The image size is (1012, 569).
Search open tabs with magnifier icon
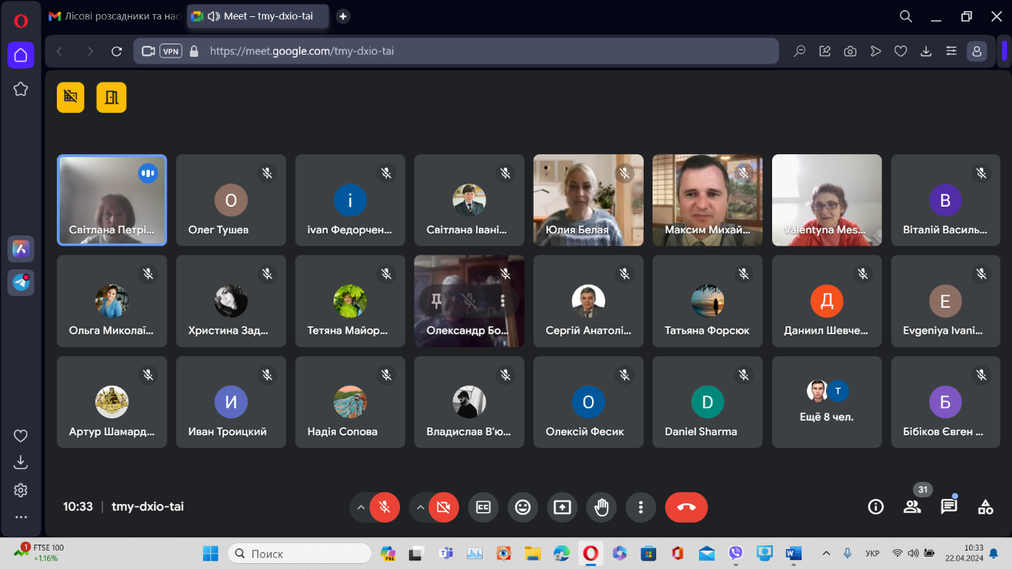click(906, 16)
